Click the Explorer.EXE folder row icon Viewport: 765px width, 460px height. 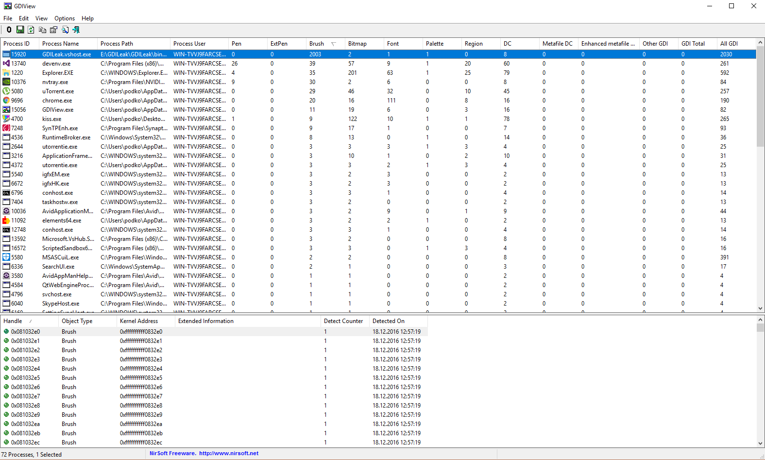pyautogui.click(x=6, y=73)
